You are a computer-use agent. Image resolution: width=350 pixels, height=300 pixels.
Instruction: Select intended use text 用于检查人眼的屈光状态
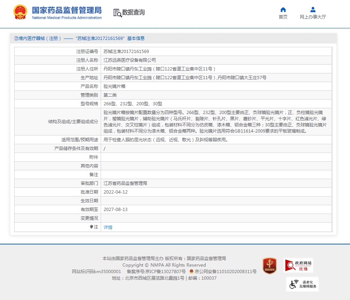point(128,140)
